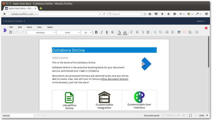
Task: Close the basic-text.docx tab
Action: click(35, 9)
